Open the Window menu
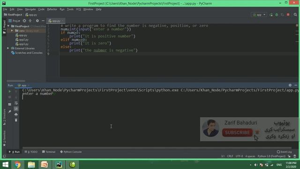Screen dimensions: 300x169 [88, 9]
